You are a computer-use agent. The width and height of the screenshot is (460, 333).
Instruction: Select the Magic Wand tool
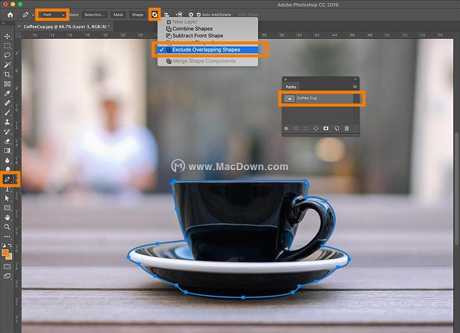point(7,65)
